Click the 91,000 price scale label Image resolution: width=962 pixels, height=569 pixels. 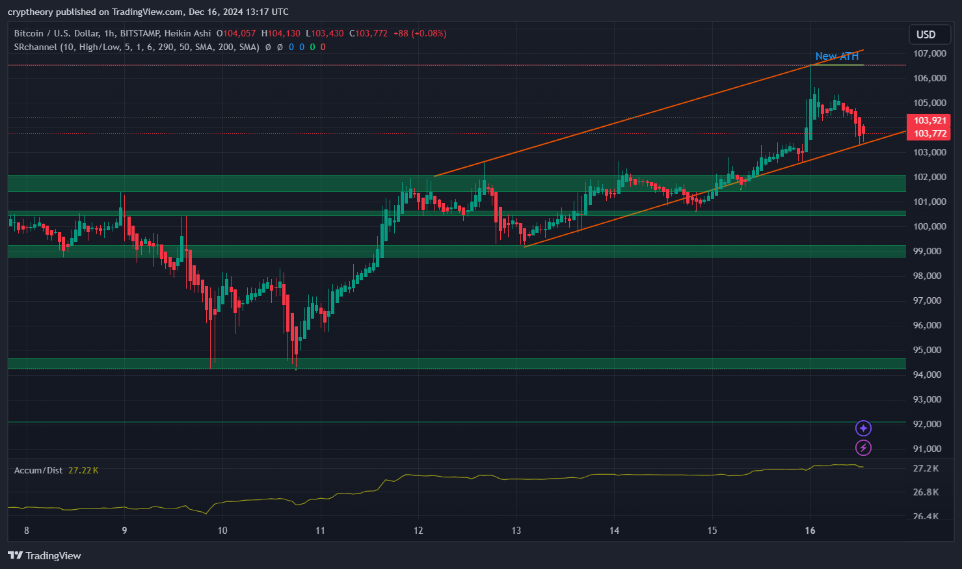tap(928, 449)
